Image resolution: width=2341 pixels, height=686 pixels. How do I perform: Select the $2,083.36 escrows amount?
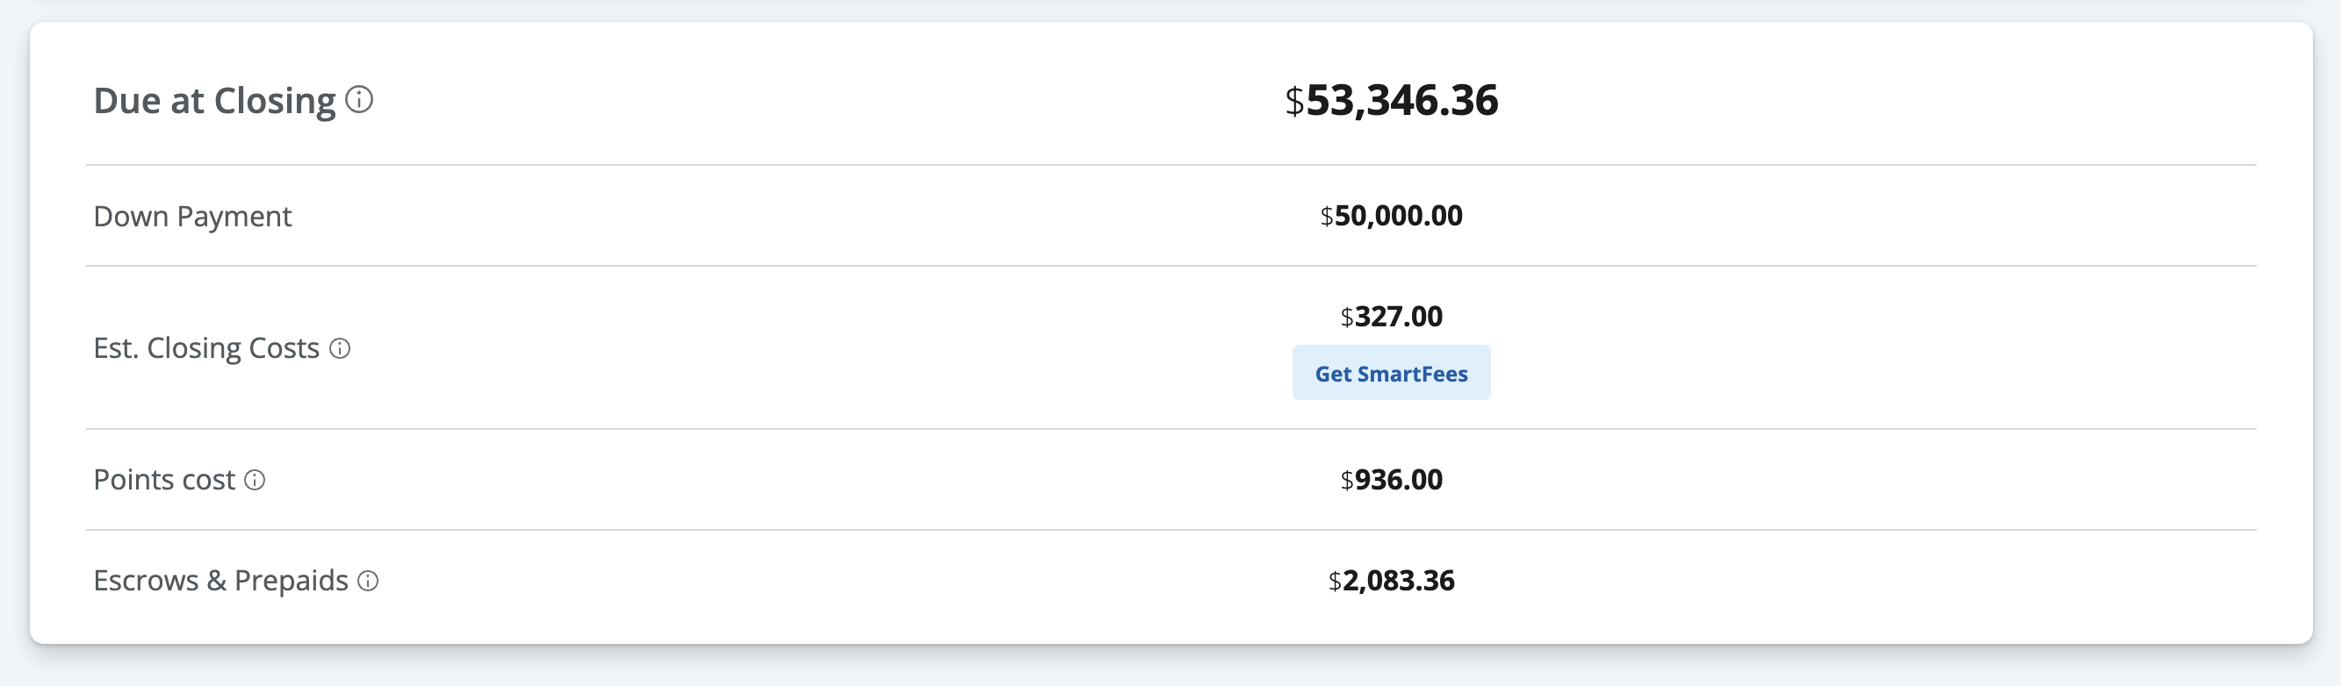click(x=1390, y=581)
